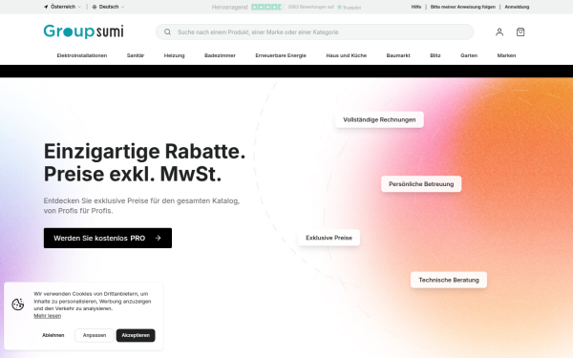
Task: Click the Hilfe link
Action: tap(415, 7)
